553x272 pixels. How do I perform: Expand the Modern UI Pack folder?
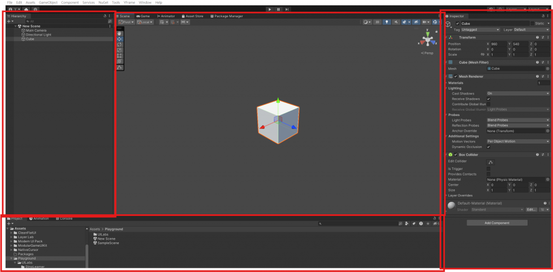coord(11,241)
